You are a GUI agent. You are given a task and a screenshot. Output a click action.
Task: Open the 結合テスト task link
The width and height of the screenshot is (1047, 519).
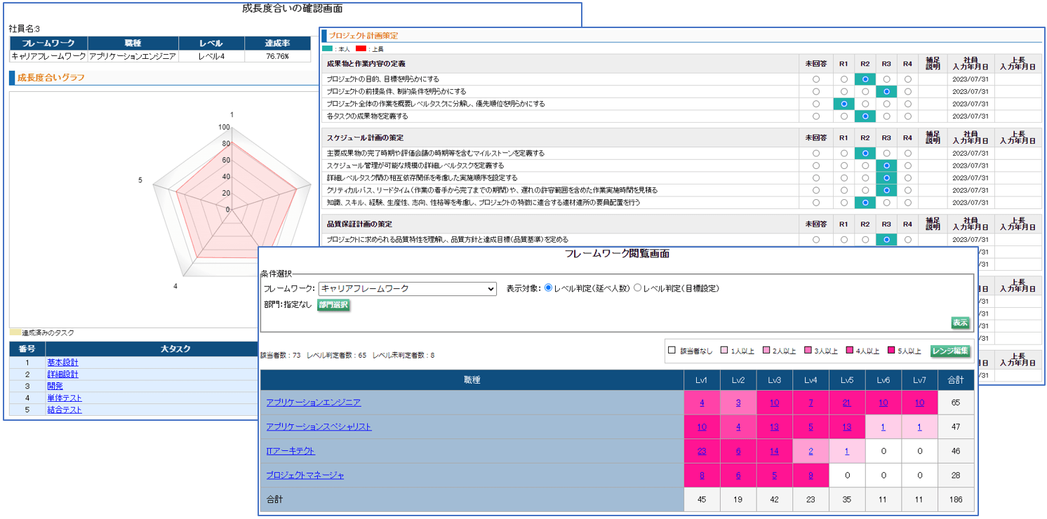coord(65,410)
